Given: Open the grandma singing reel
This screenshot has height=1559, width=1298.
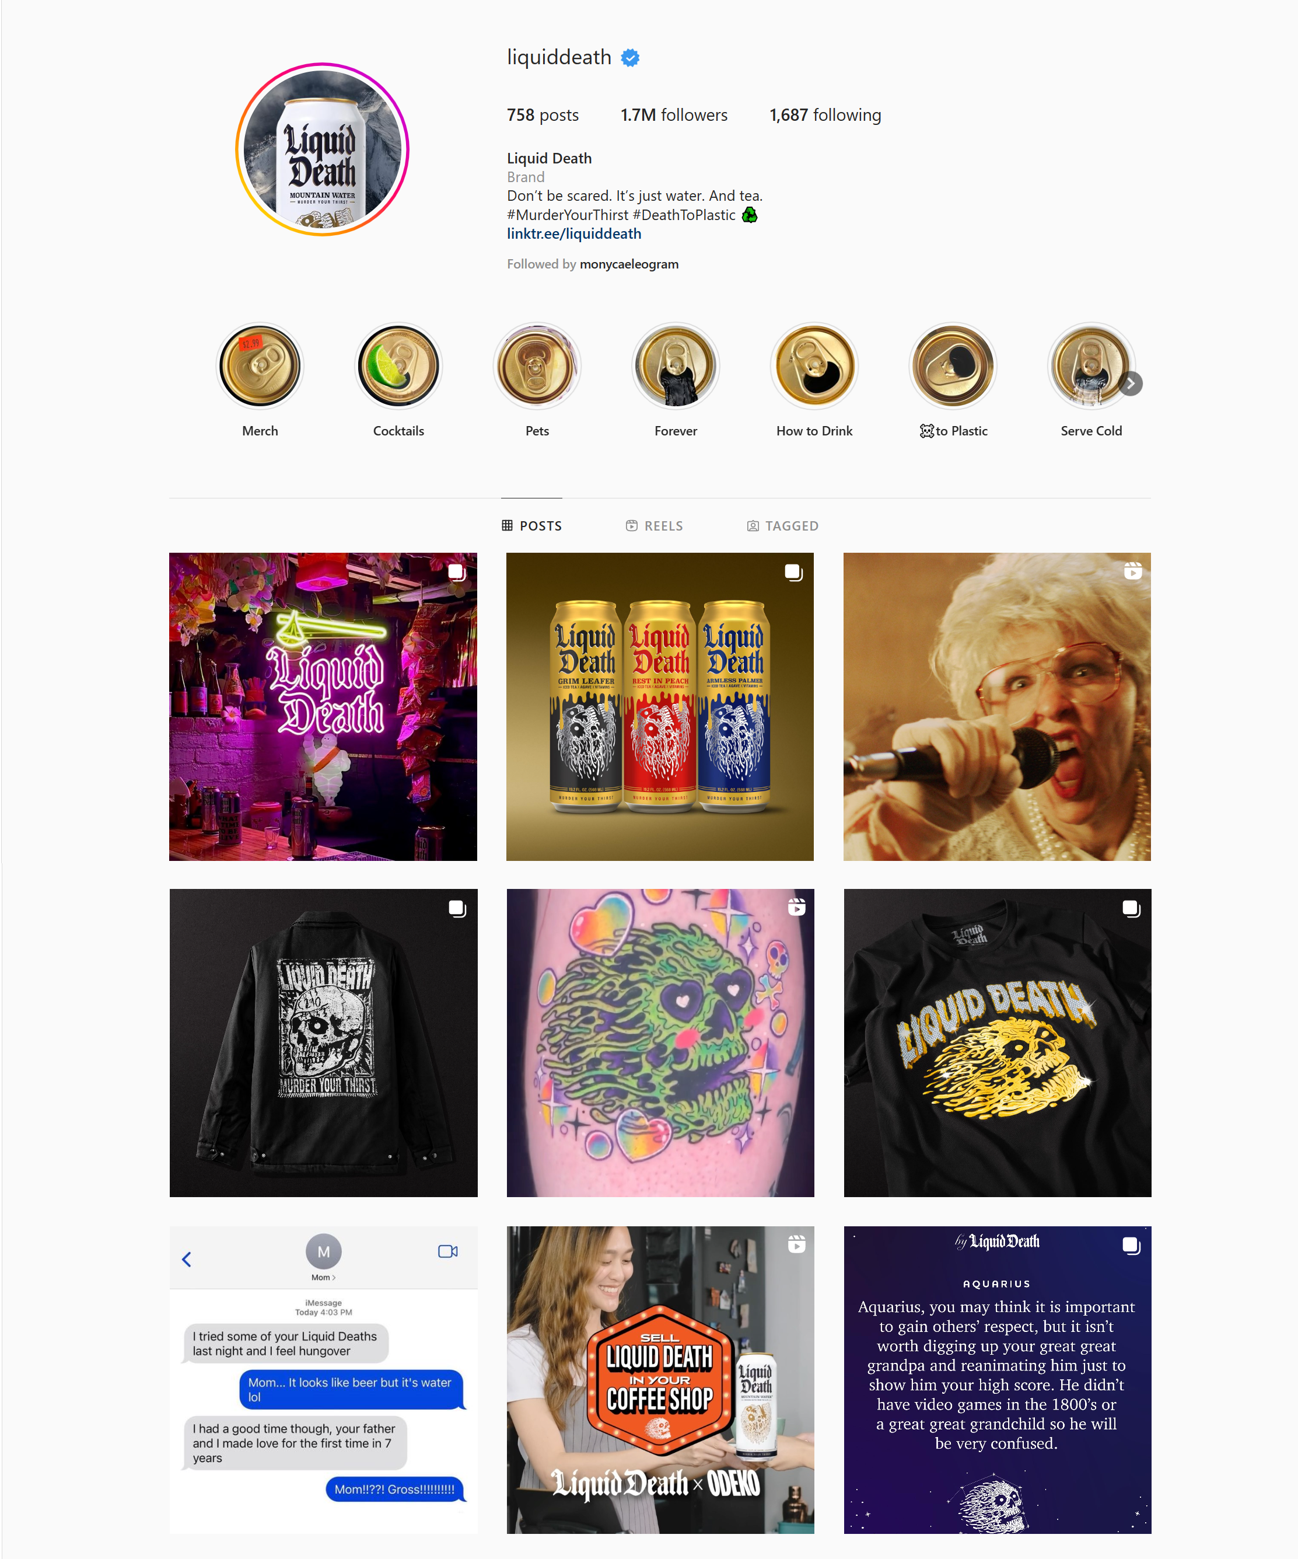Looking at the screenshot, I should pyautogui.click(x=997, y=707).
